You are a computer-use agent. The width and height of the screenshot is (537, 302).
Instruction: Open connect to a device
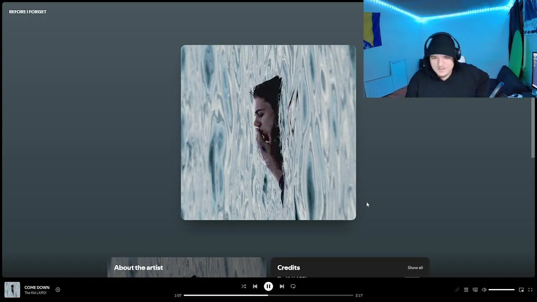click(x=475, y=290)
